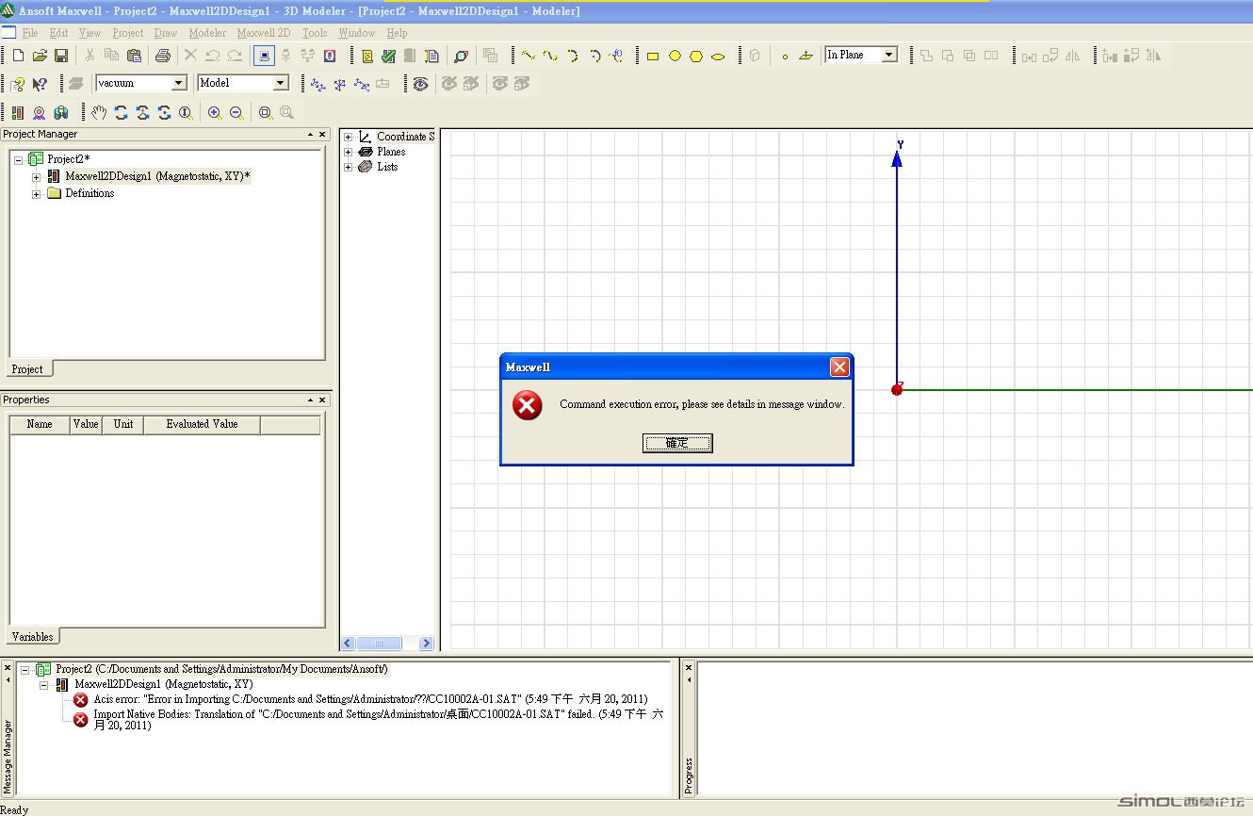Open the Help menu

[397, 33]
